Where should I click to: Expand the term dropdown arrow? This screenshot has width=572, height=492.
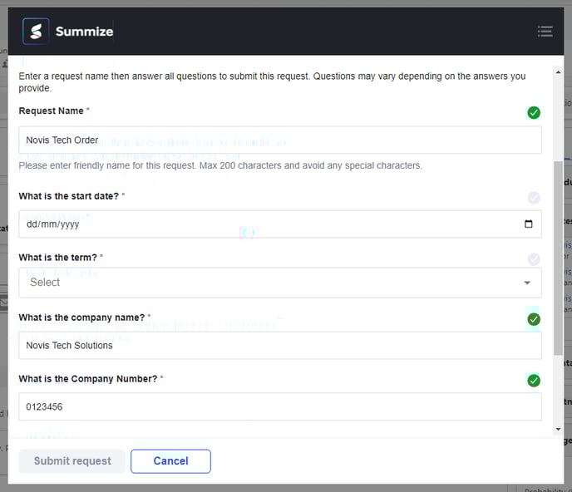click(527, 283)
